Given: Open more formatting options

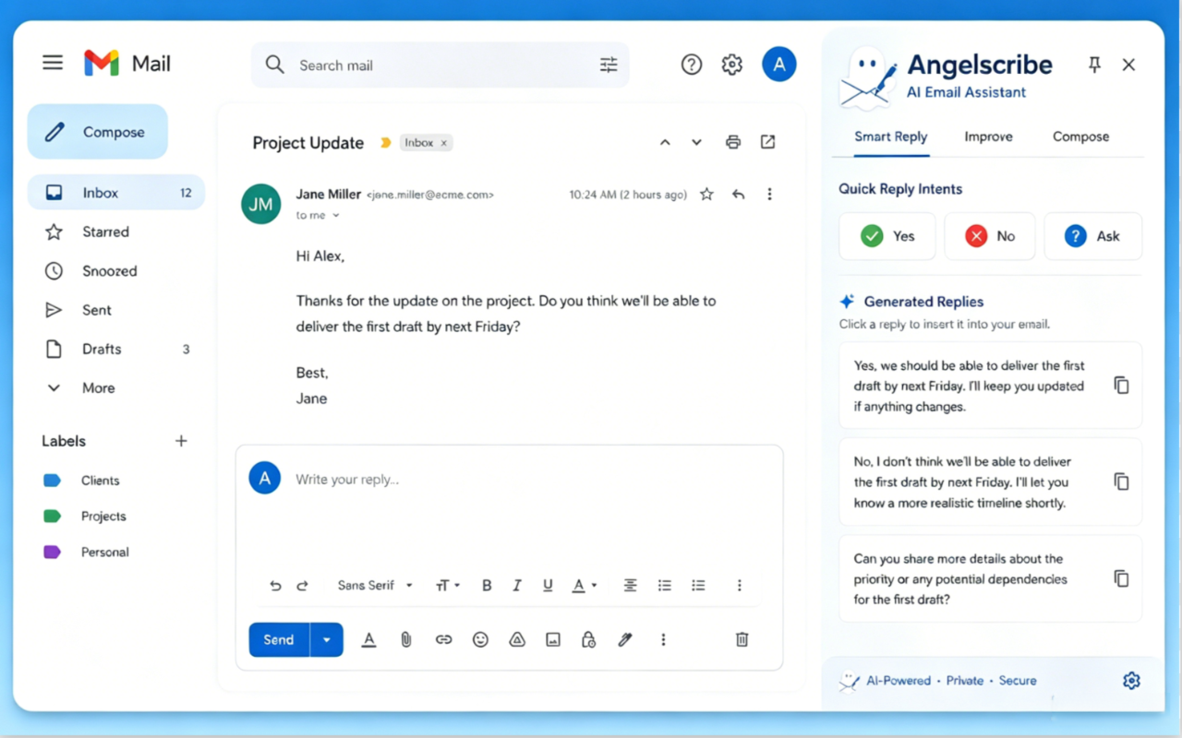Looking at the screenshot, I should [739, 586].
